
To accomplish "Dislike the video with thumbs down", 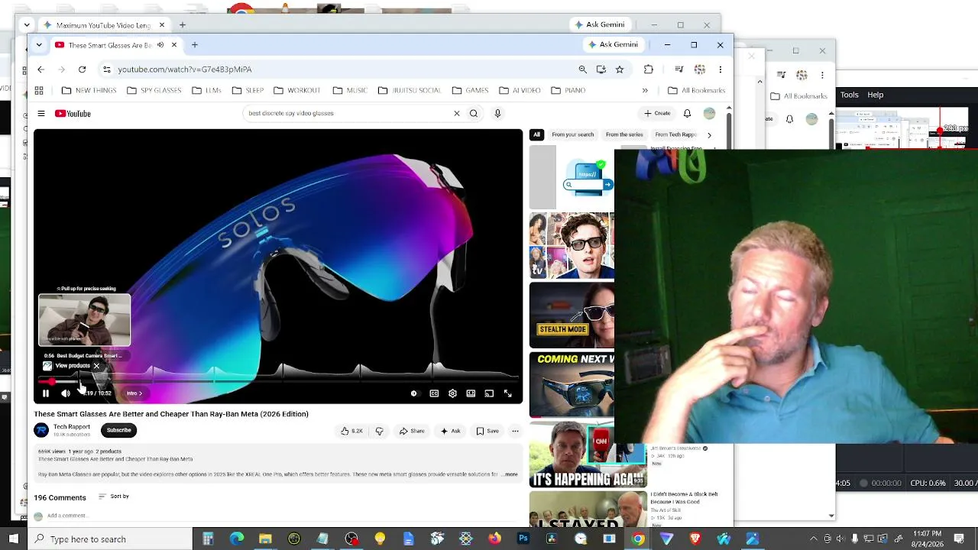I will coord(379,431).
